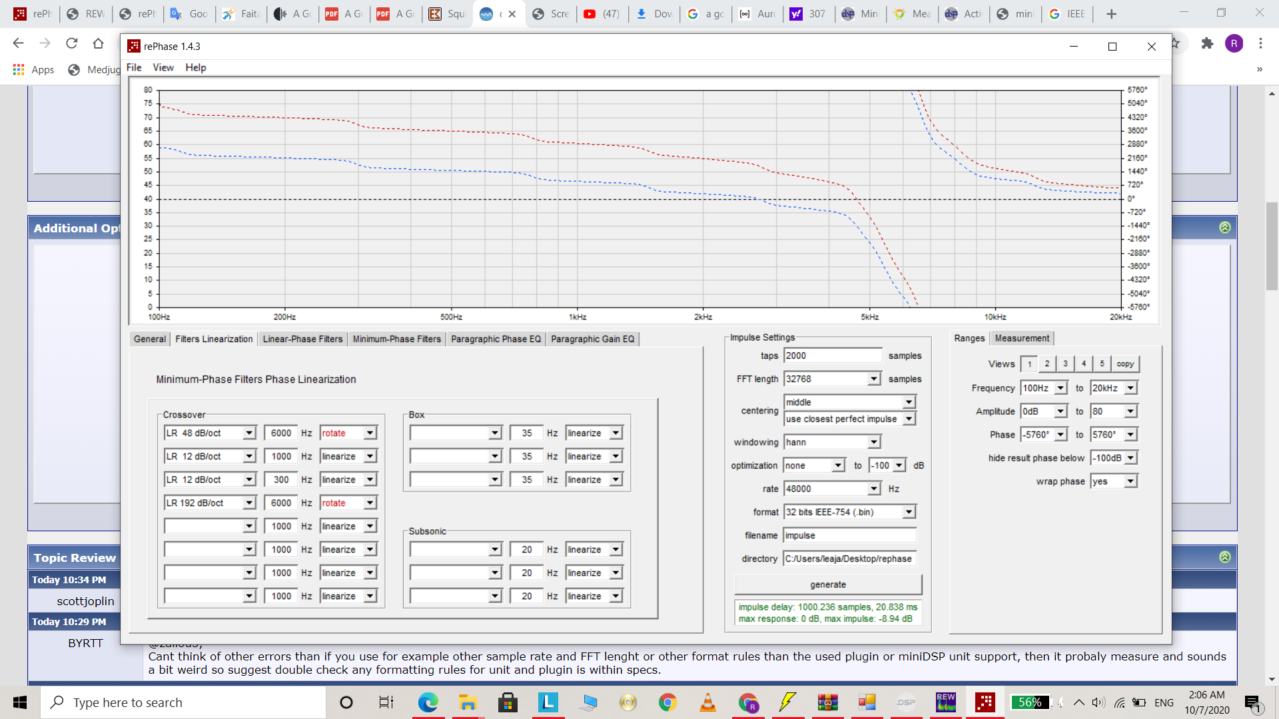The image size is (1279, 719).
Task: Open REW app from taskbar
Action: point(946,702)
